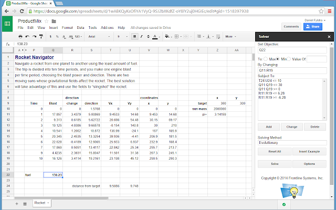Screen dimensions: 336x210
Task: Select the Min radio option
Action: point(278,59)
